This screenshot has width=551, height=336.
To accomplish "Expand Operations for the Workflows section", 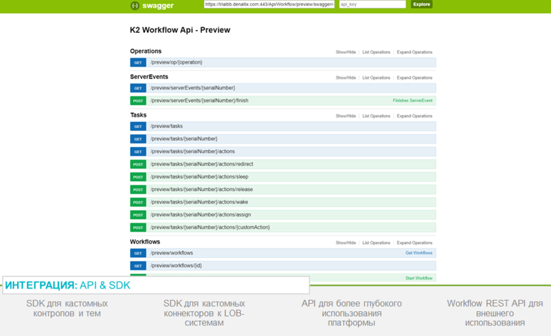I will [414, 243].
